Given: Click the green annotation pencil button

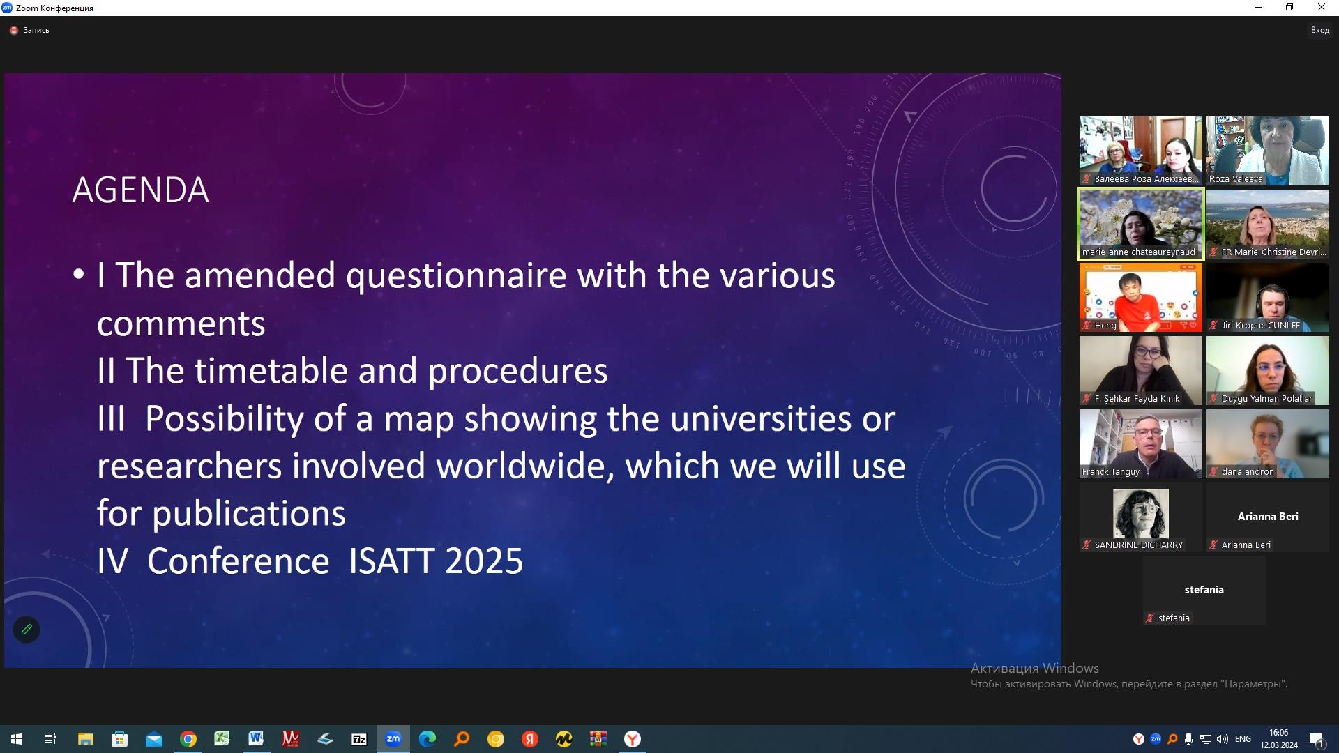Looking at the screenshot, I should (27, 630).
